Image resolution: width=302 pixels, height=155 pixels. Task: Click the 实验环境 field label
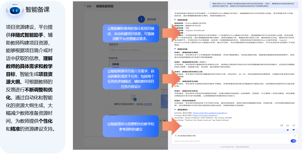(113, 58)
